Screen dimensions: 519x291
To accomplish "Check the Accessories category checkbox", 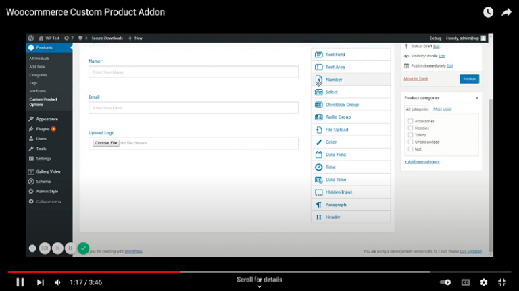I will click(x=410, y=121).
